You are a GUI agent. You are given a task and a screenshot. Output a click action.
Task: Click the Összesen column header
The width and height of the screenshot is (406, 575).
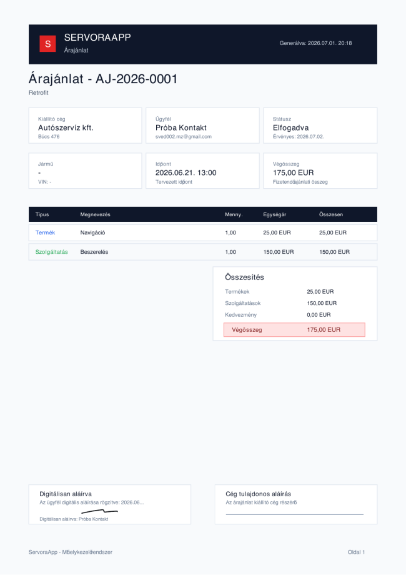coord(331,214)
